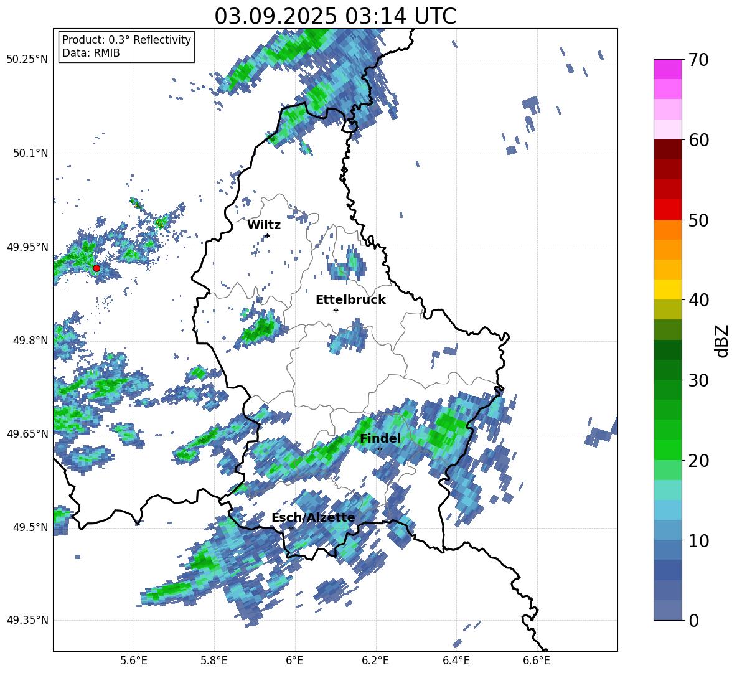Click the 49.8°N latitude label
Viewport: 737px width, 673px height.
30,341
